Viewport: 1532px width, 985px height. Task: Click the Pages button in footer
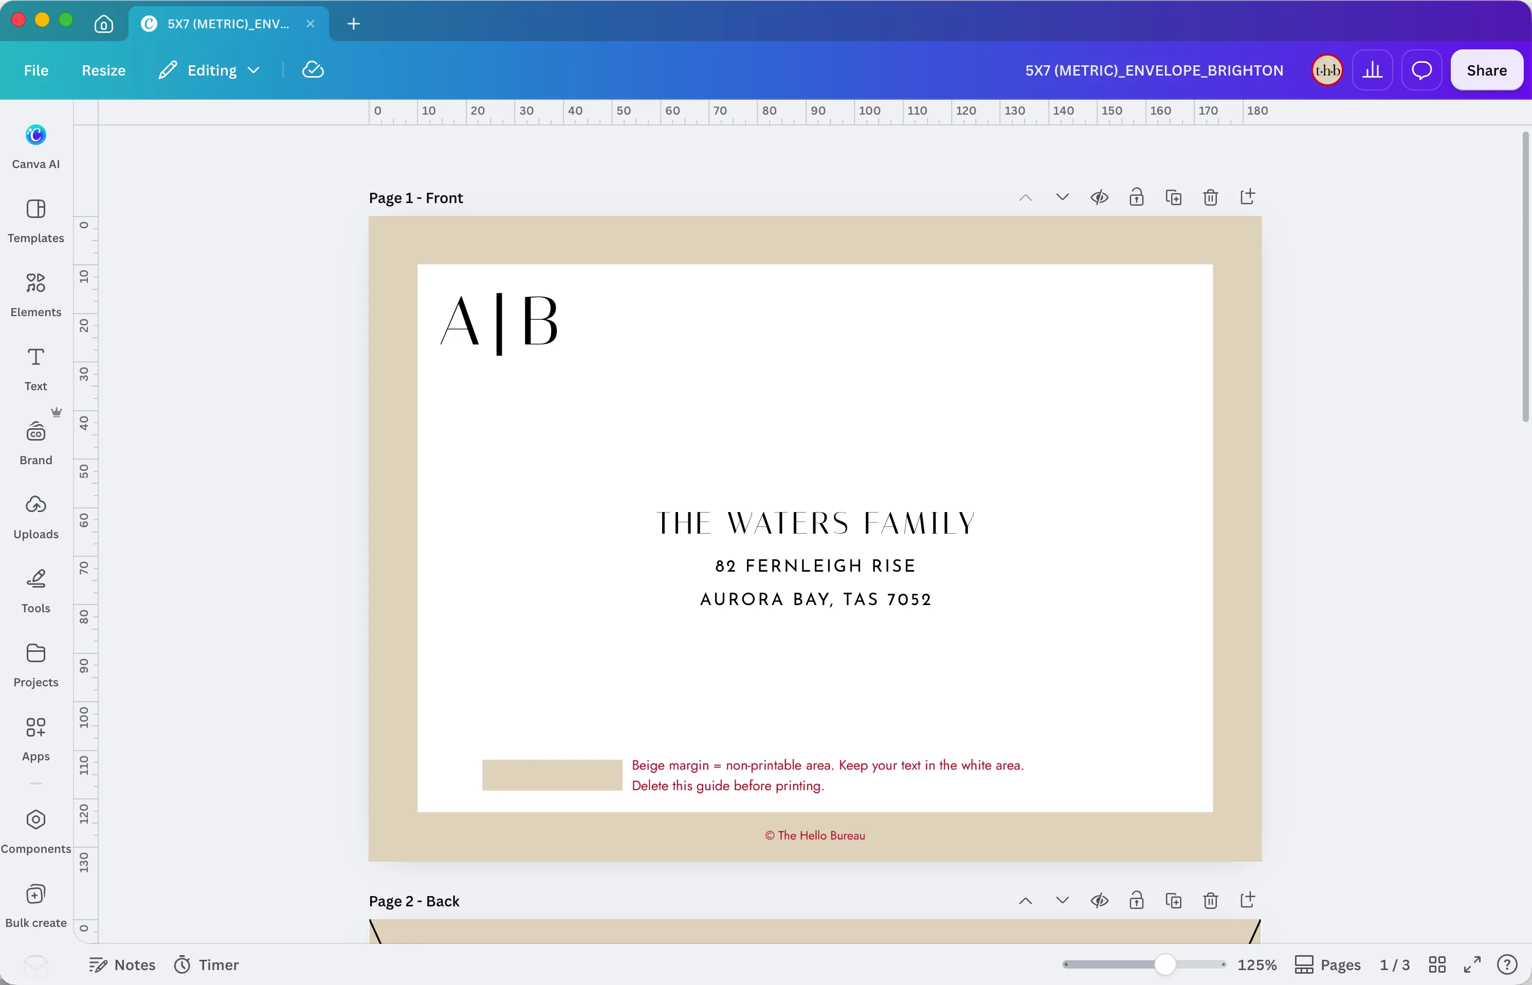[x=1328, y=964]
